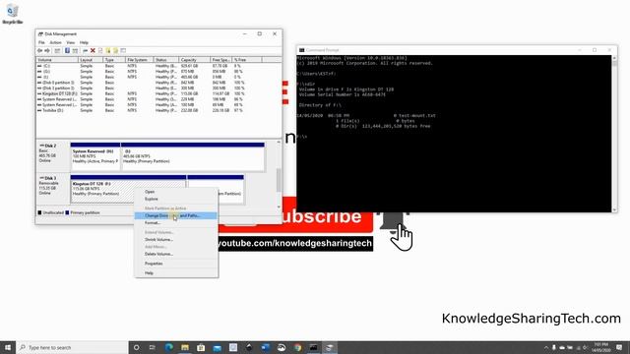Open Properties from the context menu
The width and height of the screenshot is (630, 354).
click(176, 264)
